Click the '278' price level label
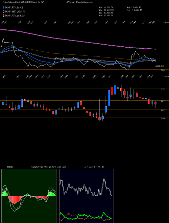The width and height of the screenshot is (169, 223). [x=163, y=90]
